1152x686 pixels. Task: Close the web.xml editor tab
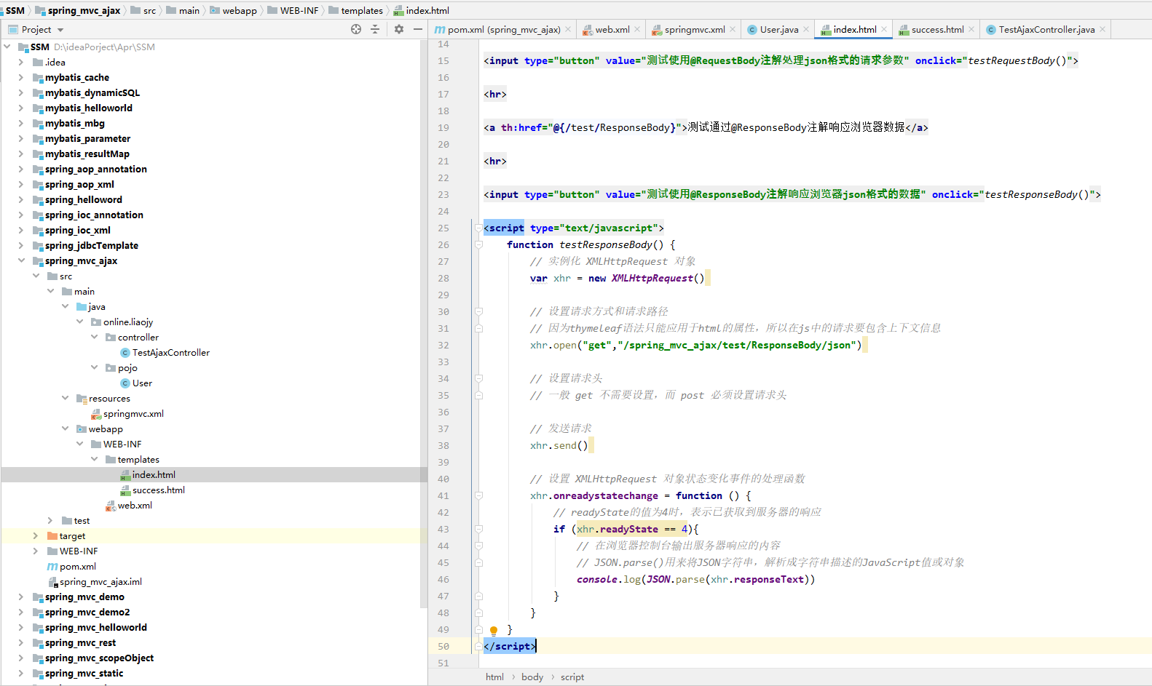pos(637,30)
